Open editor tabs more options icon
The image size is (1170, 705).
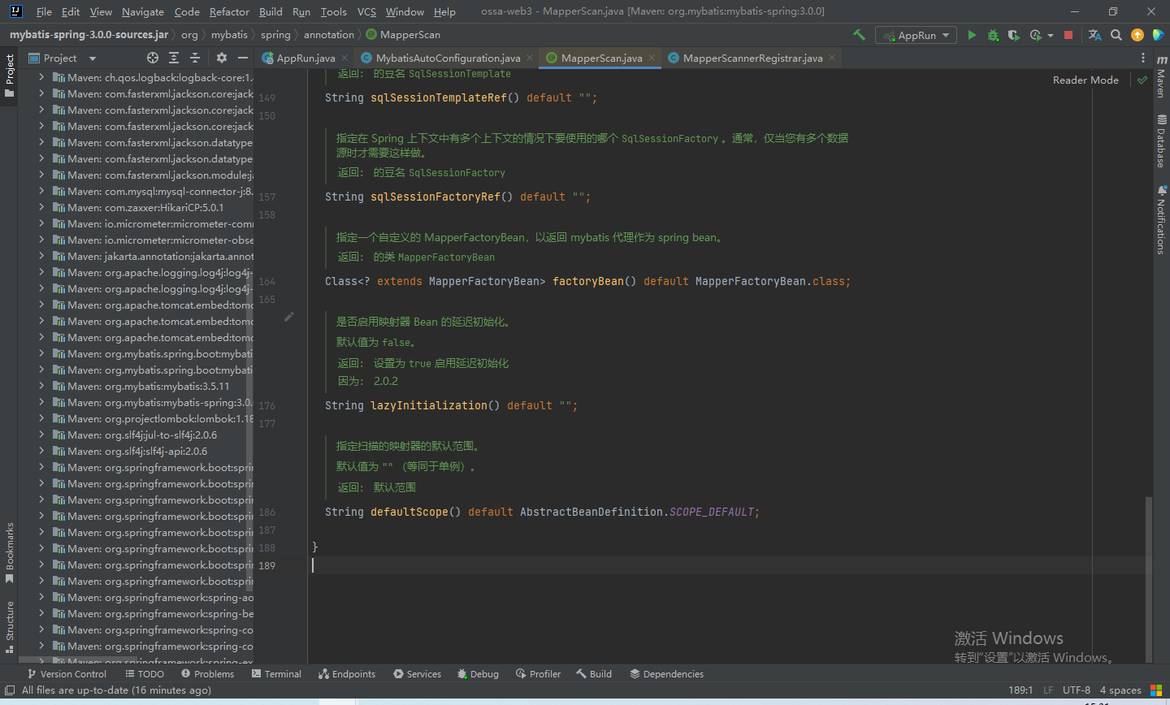click(x=1143, y=58)
